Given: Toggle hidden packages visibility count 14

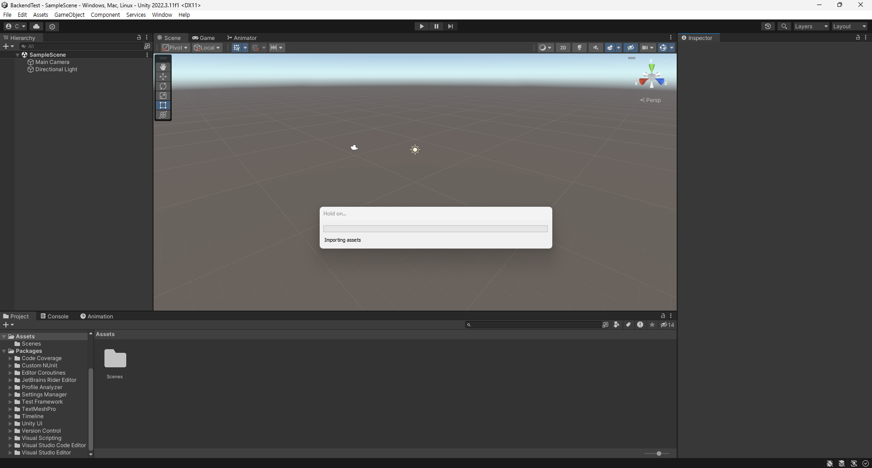Looking at the screenshot, I should click(668, 325).
